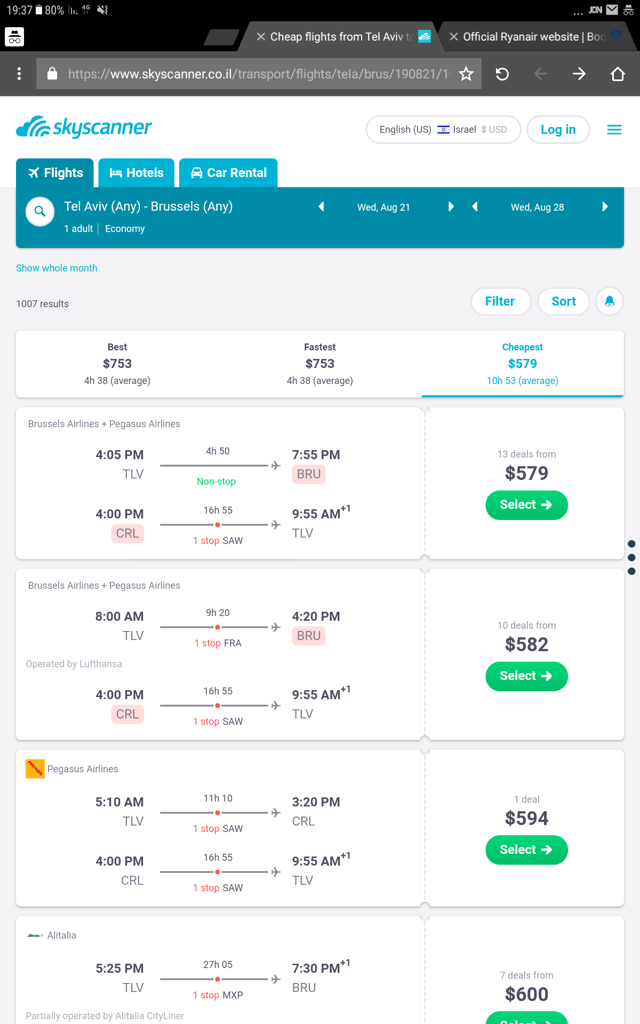Screen dimensions: 640x1024
Task: Select the $582 flight deal
Action: click(526, 676)
